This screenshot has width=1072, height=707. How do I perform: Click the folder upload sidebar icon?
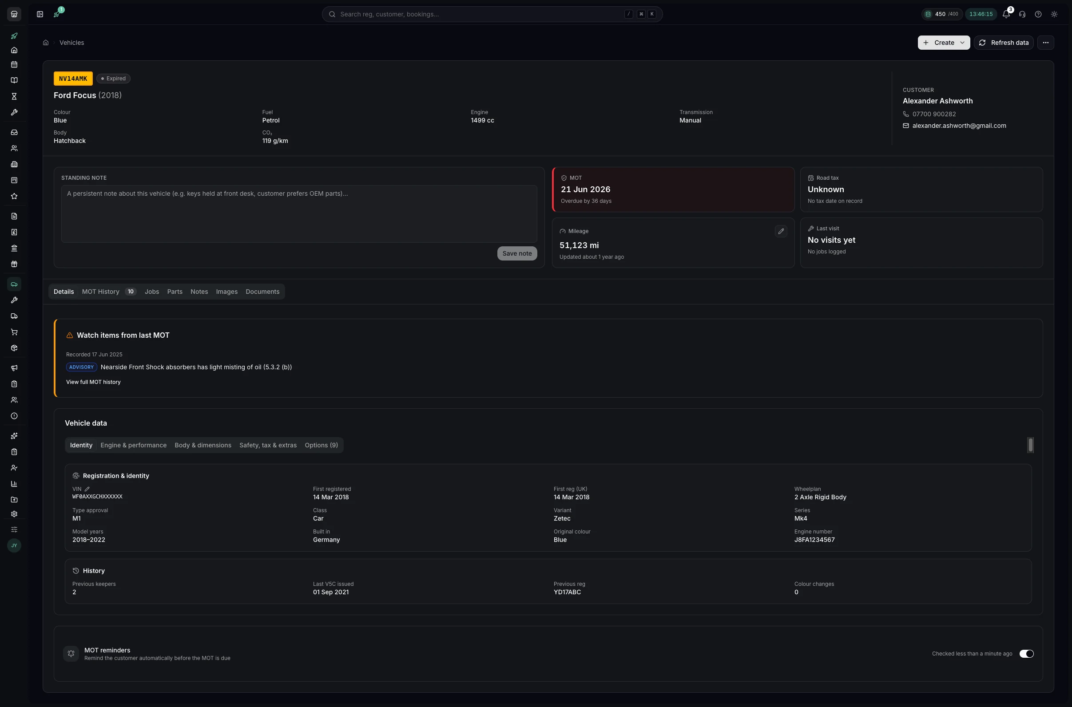click(x=14, y=500)
